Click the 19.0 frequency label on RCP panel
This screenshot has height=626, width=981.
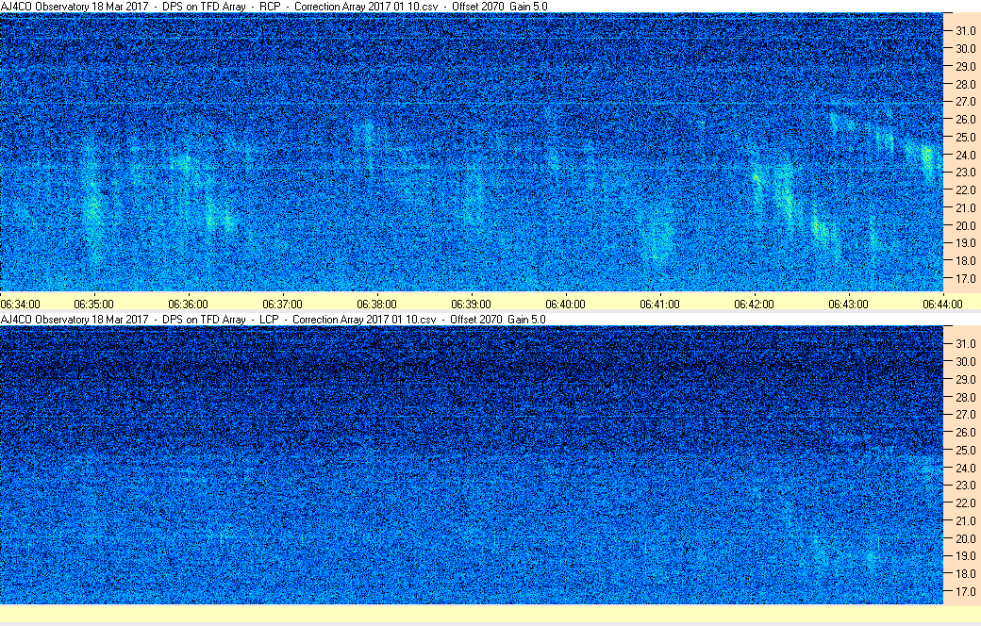(965, 242)
